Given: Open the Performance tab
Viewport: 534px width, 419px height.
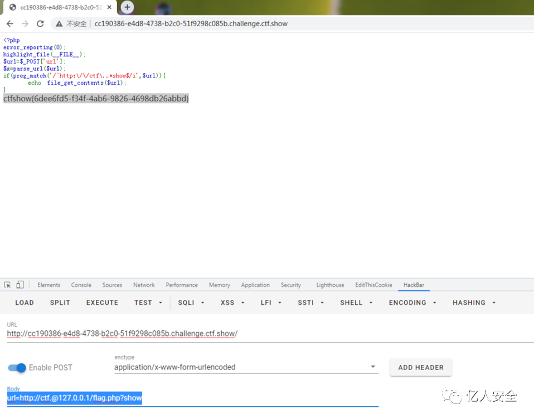Looking at the screenshot, I should (x=182, y=285).
